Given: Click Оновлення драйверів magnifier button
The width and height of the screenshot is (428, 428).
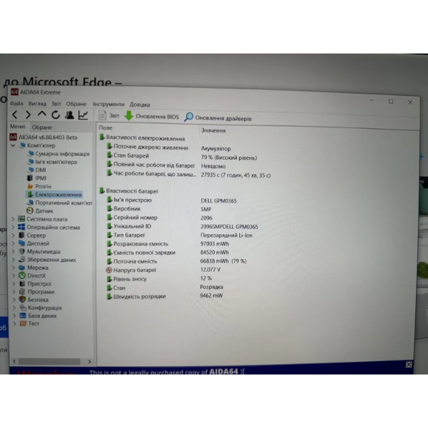Looking at the screenshot, I should point(218,118).
